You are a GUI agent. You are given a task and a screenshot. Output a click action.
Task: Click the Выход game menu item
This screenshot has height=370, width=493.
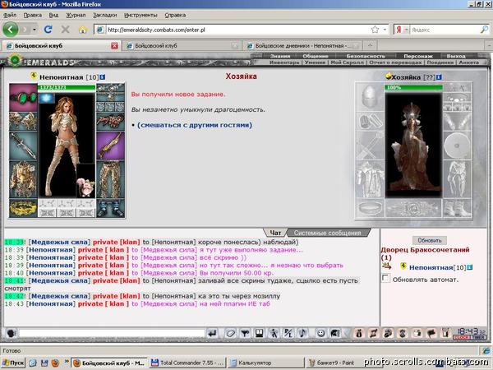coord(456,56)
